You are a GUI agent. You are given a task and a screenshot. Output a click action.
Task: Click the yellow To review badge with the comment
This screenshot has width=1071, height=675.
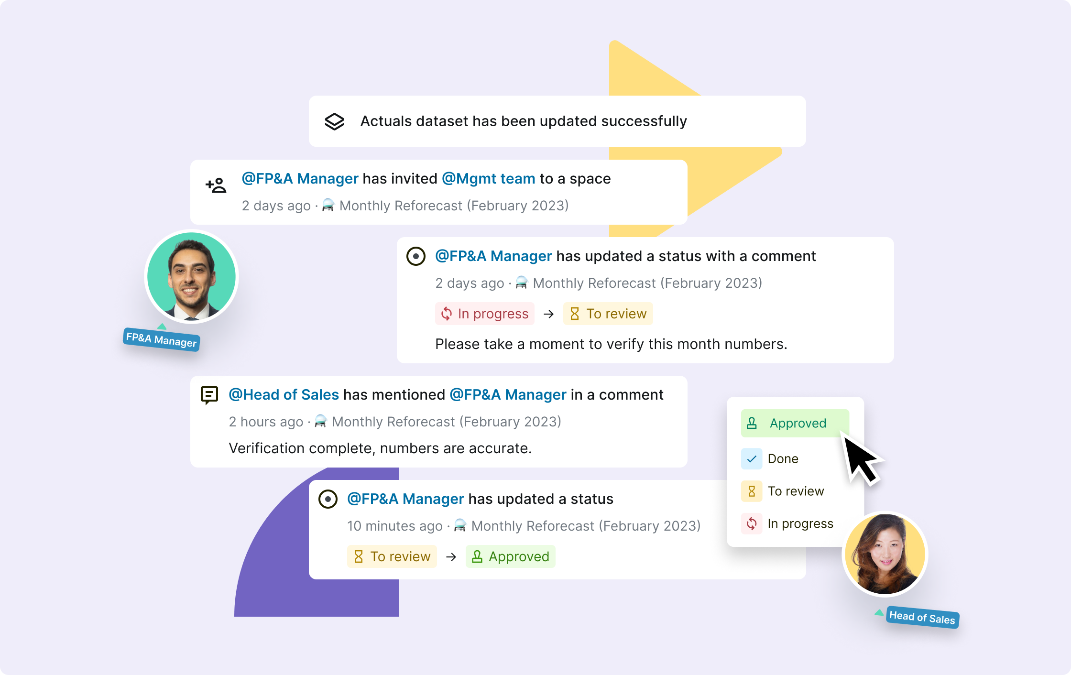[608, 314]
